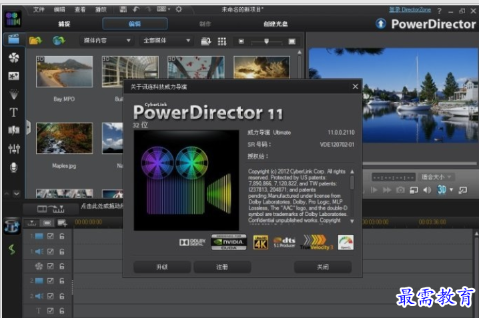The height and width of the screenshot is (318, 479).
Task: Open the PiP Objects Room icon
Action: coord(14,76)
